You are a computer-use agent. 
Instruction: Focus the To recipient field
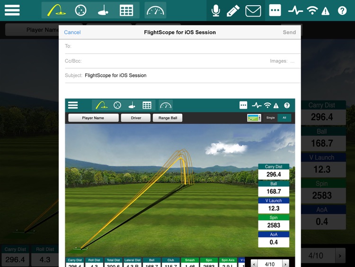point(183,46)
